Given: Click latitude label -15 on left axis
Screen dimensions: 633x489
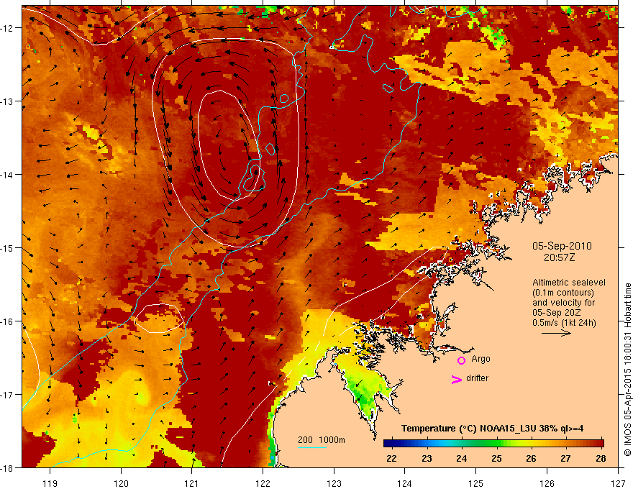Looking at the screenshot, I should click(8, 248).
